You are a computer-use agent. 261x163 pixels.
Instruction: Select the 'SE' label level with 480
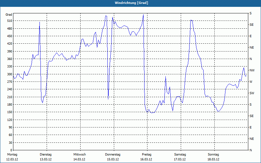coord(252,25)
